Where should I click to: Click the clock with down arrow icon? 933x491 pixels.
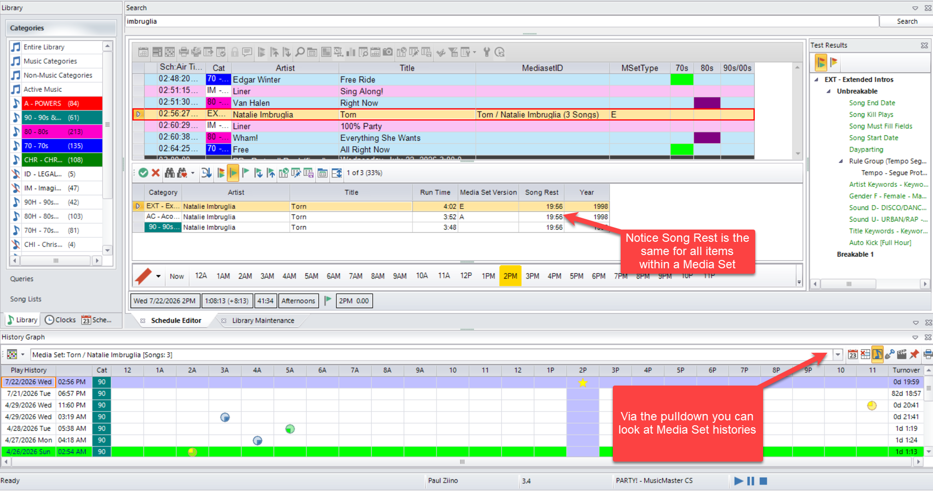[207, 173]
